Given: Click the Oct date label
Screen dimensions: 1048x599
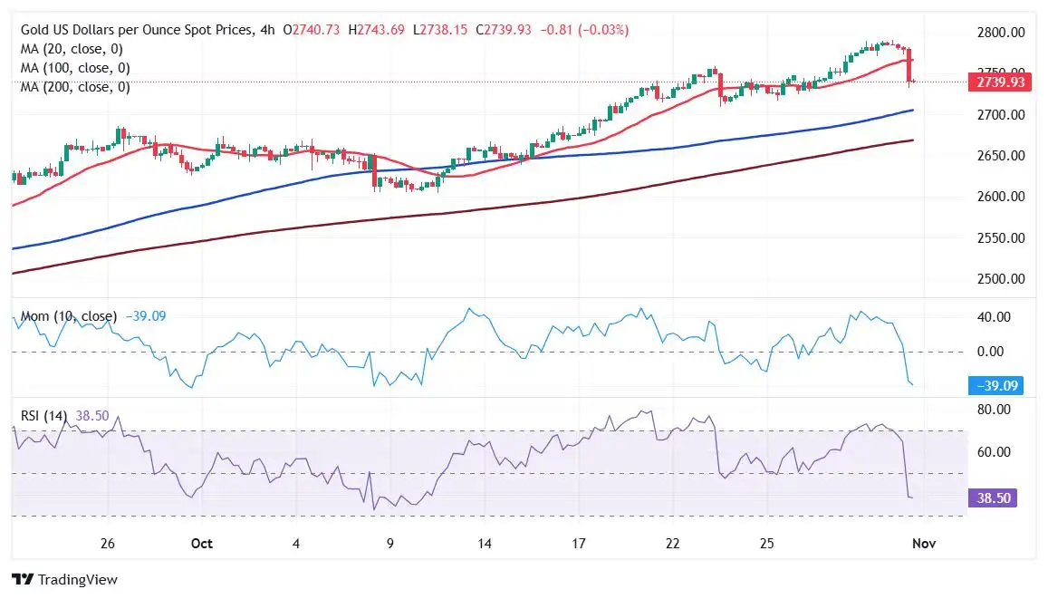Looking at the screenshot, I should click(201, 544).
